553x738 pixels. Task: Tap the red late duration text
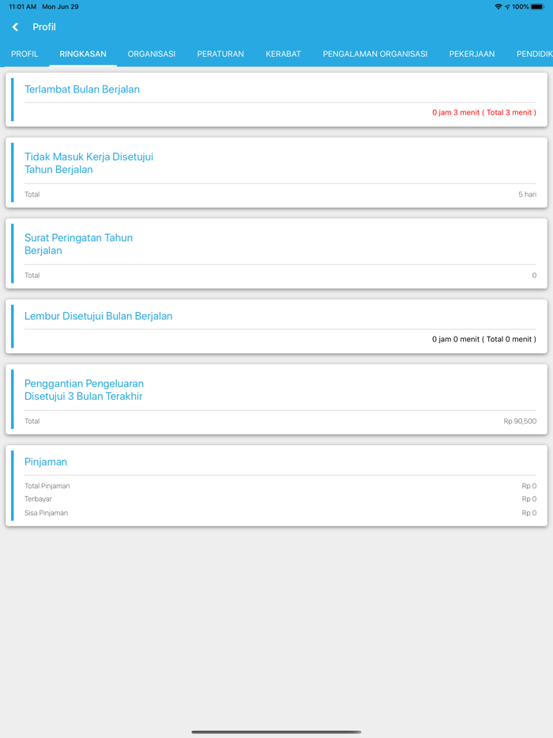pos(484,112)
